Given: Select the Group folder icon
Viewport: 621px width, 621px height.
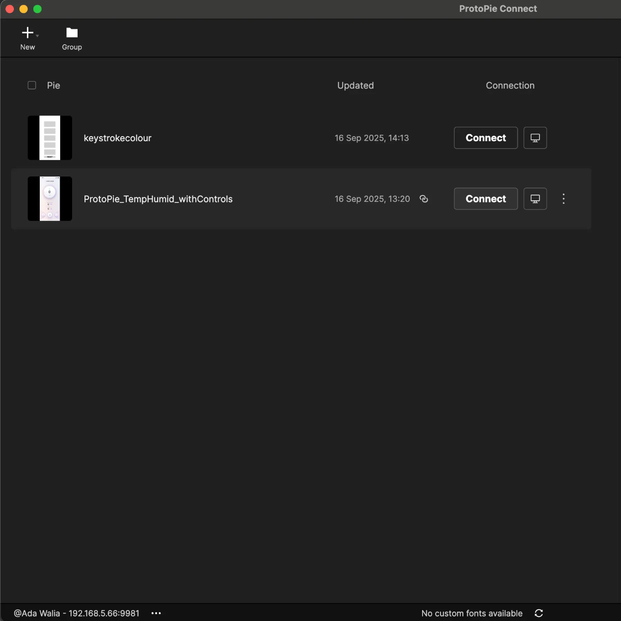Looking at the screenshot, I should pyautogui.click(x=72, y=37).
